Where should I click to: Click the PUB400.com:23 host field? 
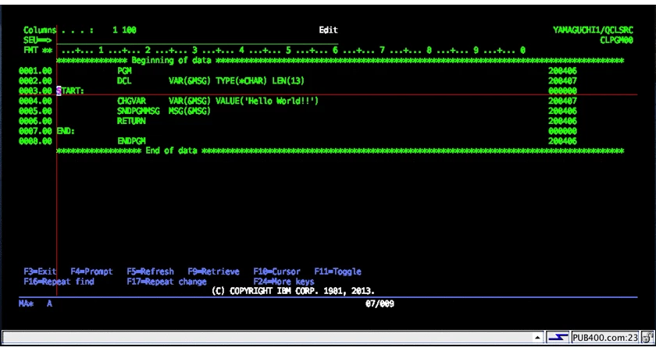pyautogui.click(x=605, y=337)
